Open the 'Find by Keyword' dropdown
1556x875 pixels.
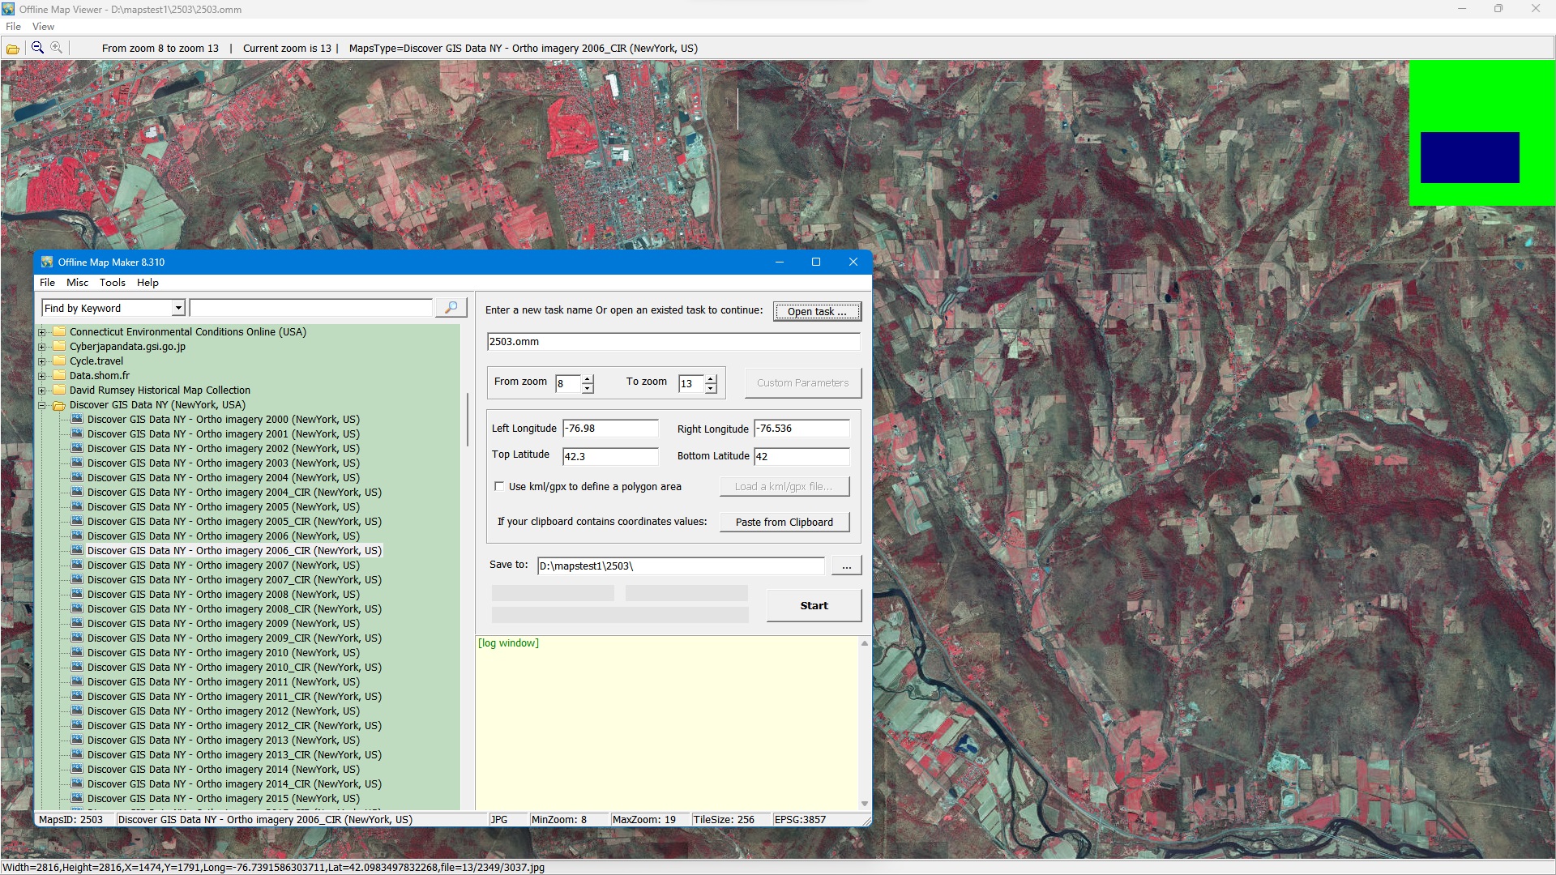pos(178,308)
